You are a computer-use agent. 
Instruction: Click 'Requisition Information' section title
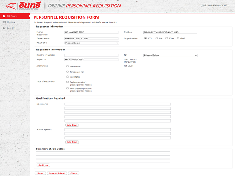click(51, 50)
